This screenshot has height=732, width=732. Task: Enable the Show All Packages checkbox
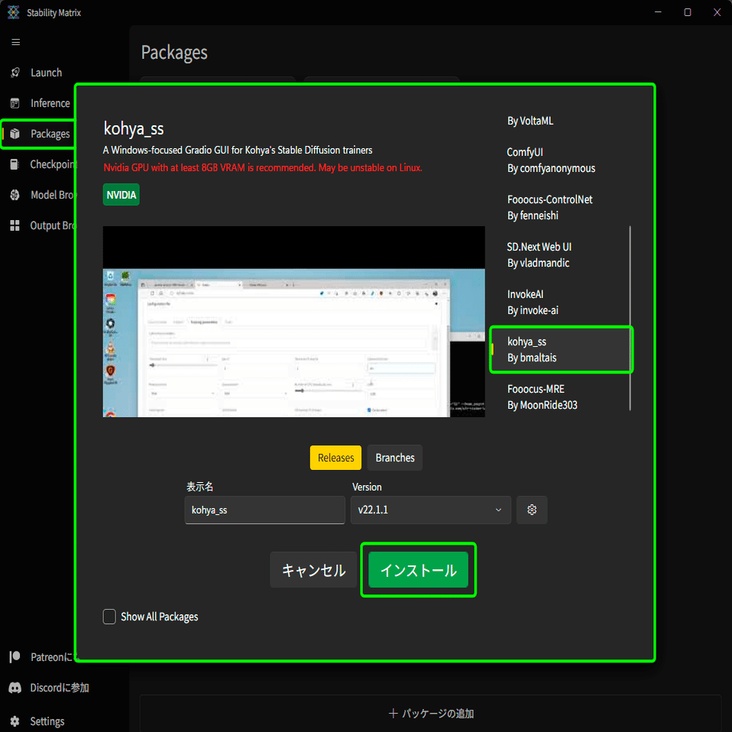pos(109,616)
